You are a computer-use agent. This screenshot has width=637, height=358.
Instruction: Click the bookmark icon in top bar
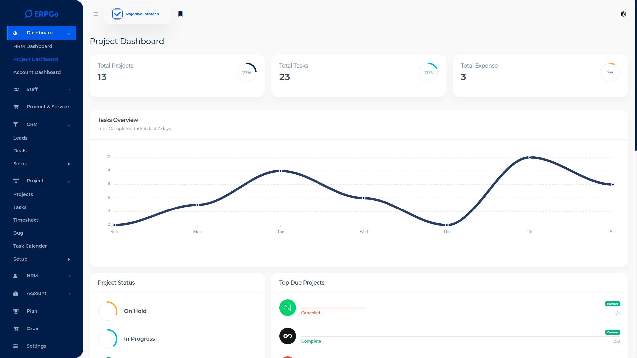click(x=180, y=14)
